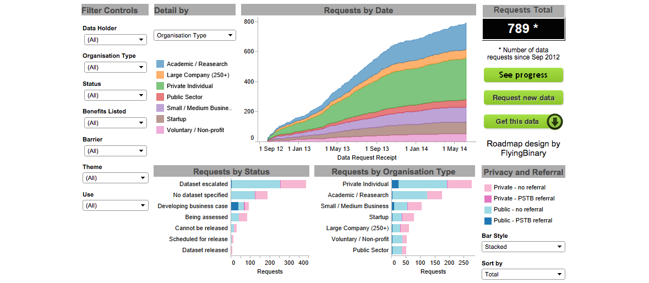This screenshot has height=283, width=649.
Task: Select the Academic / Reasearch legend swatch
Action: coord(160,64)
